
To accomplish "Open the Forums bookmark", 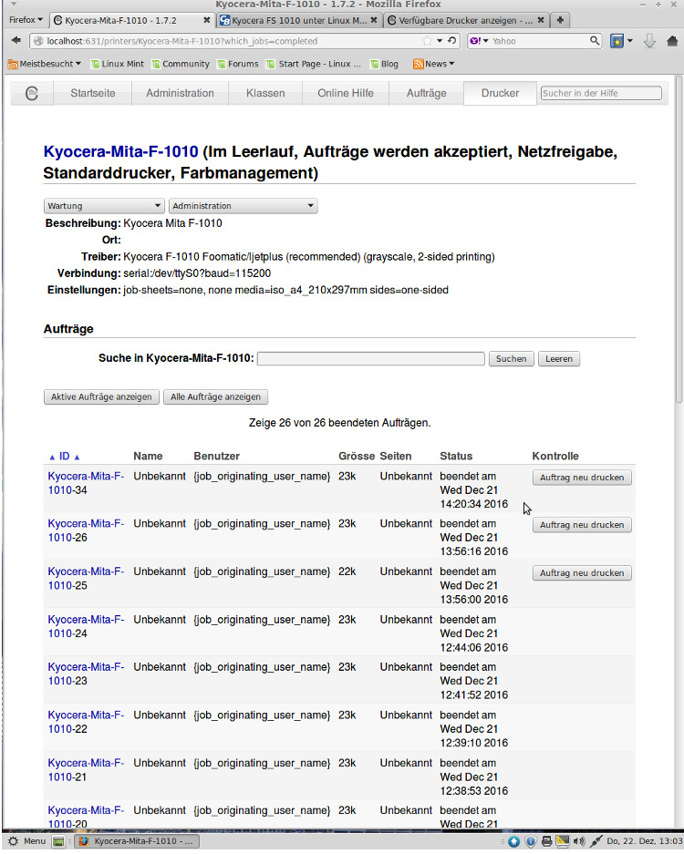I will click(238, 65).
